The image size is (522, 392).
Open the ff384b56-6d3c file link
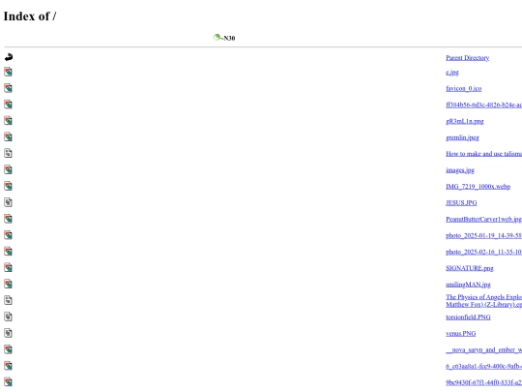[483, 105]
